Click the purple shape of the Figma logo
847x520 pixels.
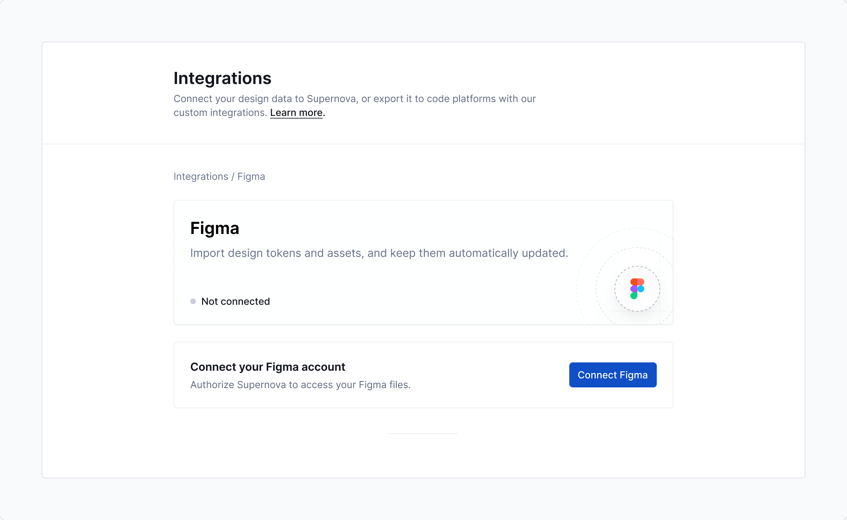pos(634,289)
